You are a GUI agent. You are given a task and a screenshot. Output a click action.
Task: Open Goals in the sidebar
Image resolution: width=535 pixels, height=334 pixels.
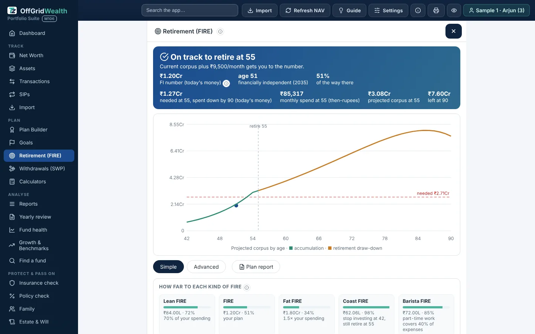point(39,143)
